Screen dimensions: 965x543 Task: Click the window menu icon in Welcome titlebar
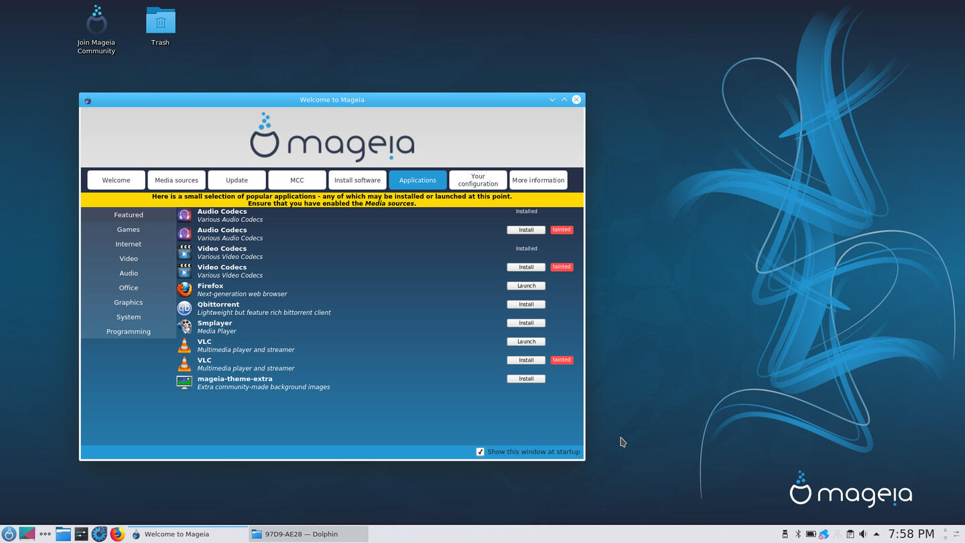[x=88, y=100]
